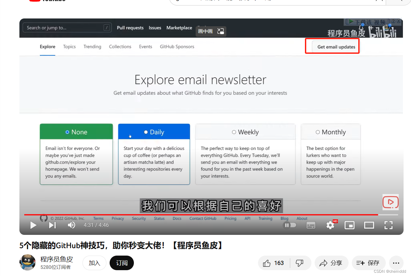Open the Status footer link
Screen dimensions: 411x276
tap(159, 218)
